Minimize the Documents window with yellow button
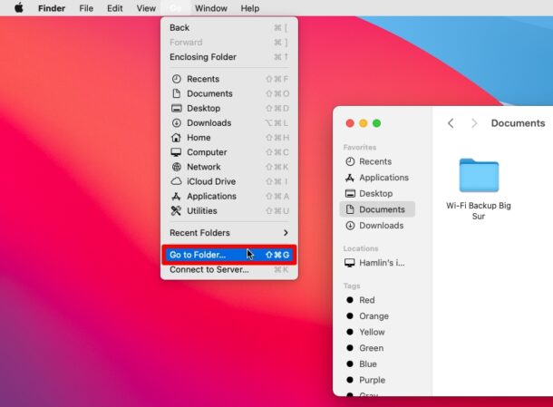 (364, 123)
